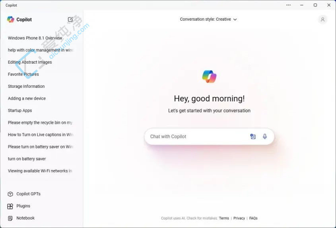The width and height of the screenshot is (336, 228).
Task: Start a new chat with the compose icon
Action: (x=70, y=19)
